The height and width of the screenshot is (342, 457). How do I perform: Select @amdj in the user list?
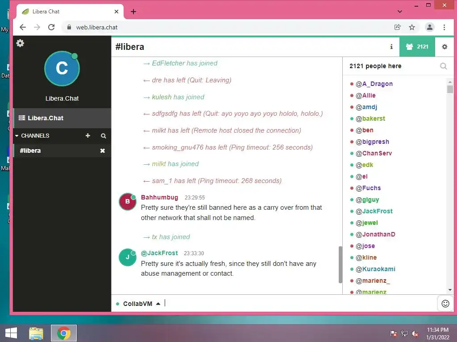(x=366, y=107)
